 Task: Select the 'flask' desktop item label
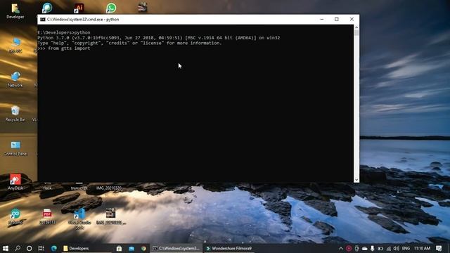tap(47, 188)
